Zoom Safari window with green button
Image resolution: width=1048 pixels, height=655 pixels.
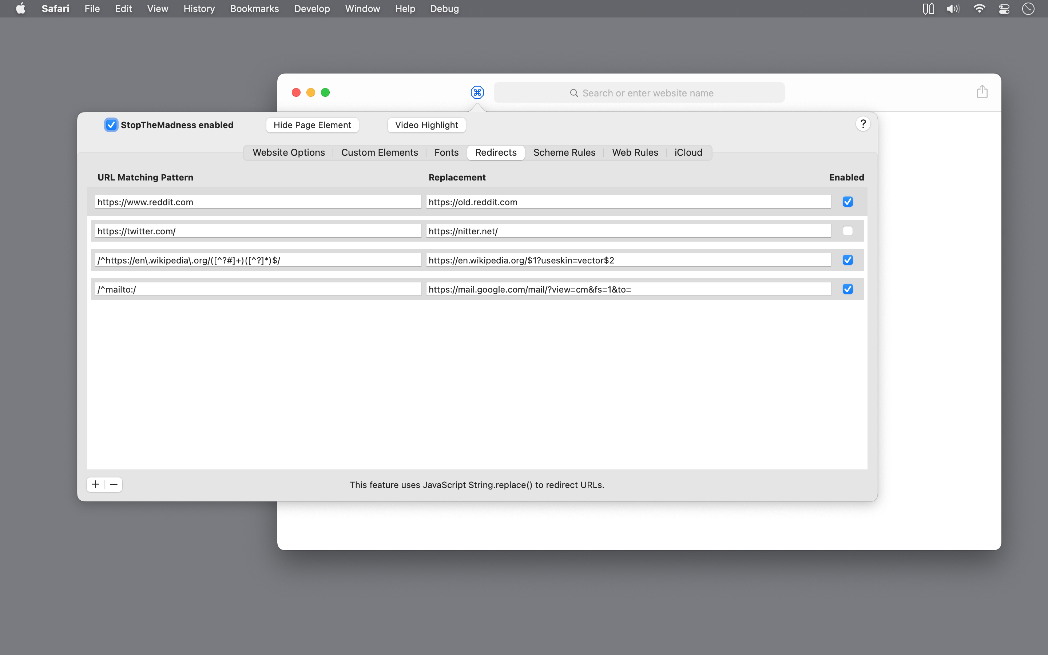[x=325, y=92]
